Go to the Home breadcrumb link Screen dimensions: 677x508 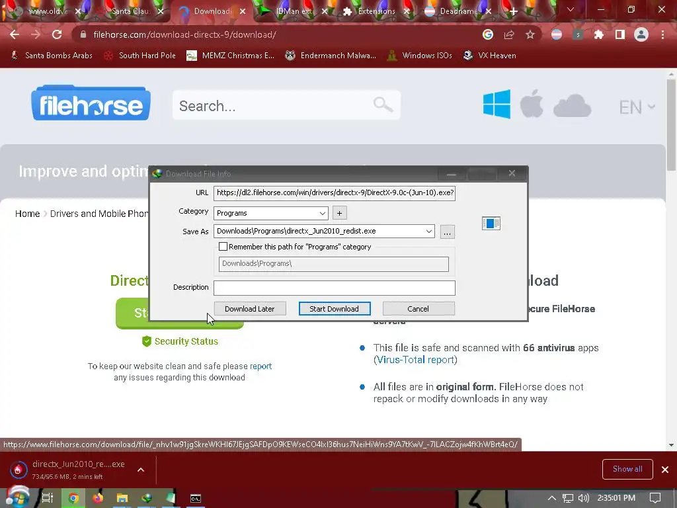[x=27, y=214]
